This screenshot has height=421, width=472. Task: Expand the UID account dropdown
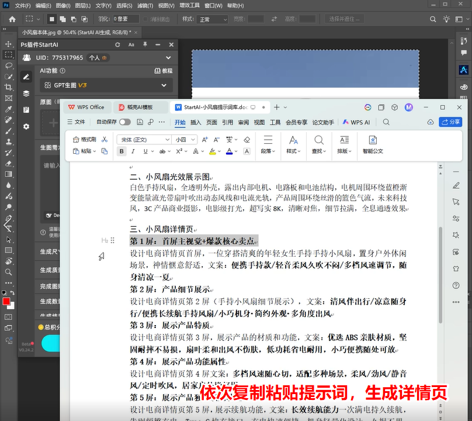168,57
